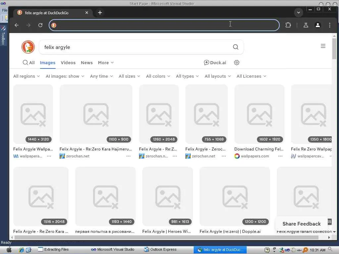The image size is (339, 254).
Task: Open options dots for wallpapers.com result
Action: pos(280,156)
